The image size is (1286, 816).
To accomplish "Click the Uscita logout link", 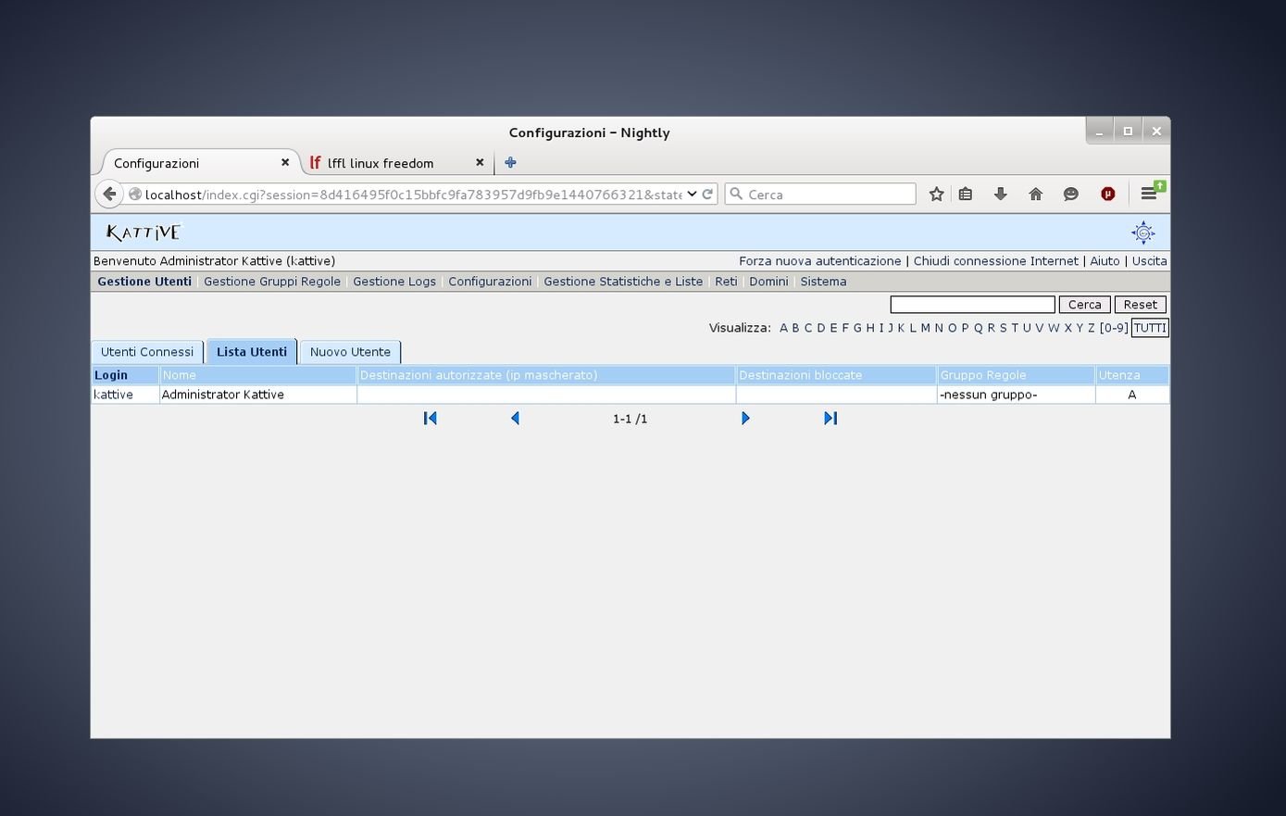I will (1149, 261).
